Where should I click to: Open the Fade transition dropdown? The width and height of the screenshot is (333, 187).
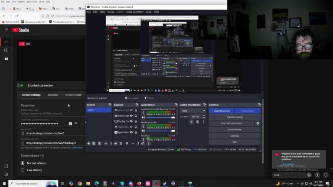click(193, 111)
